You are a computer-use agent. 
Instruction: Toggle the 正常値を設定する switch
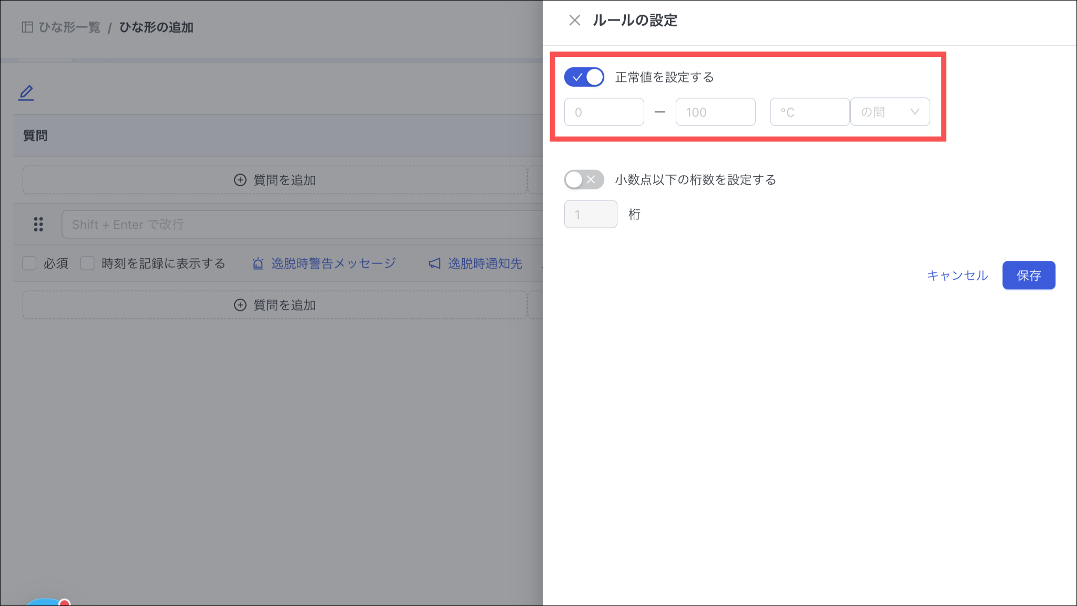[x=584, y=77]
